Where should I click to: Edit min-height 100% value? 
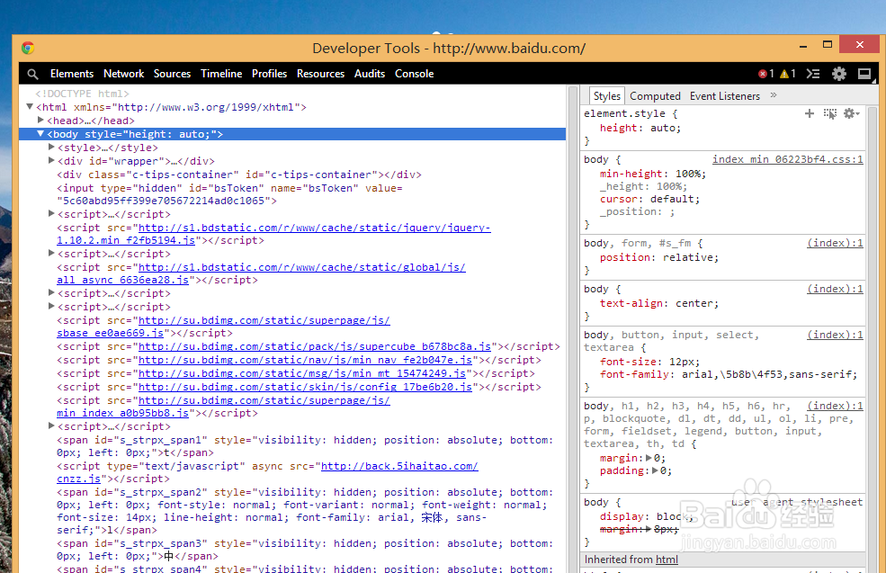click(x=688, y=174)
